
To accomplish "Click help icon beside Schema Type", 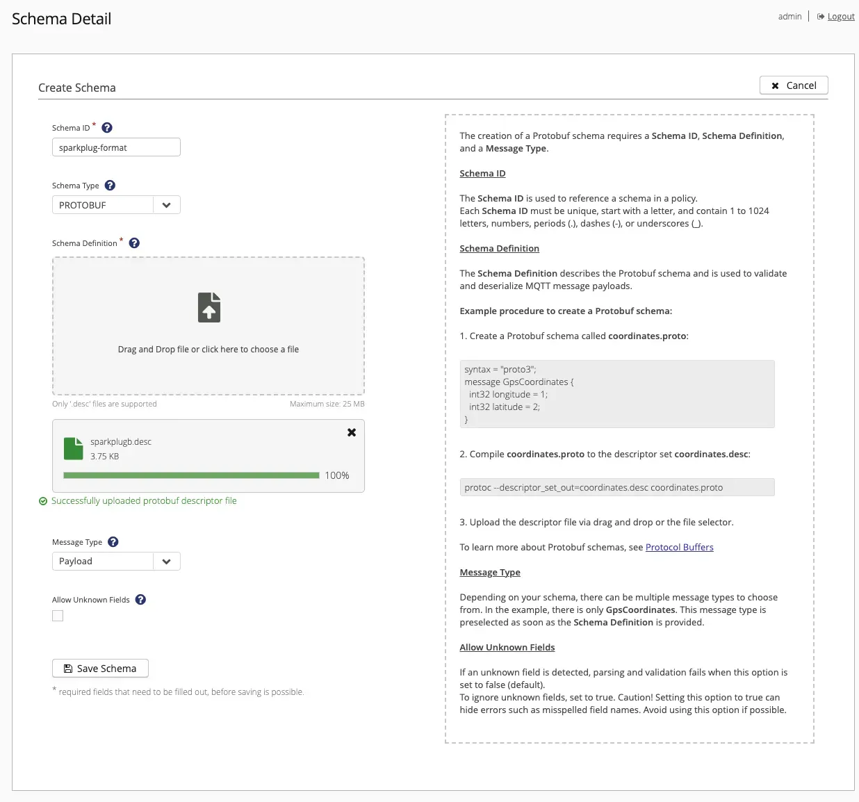I will tap(110, 186).
